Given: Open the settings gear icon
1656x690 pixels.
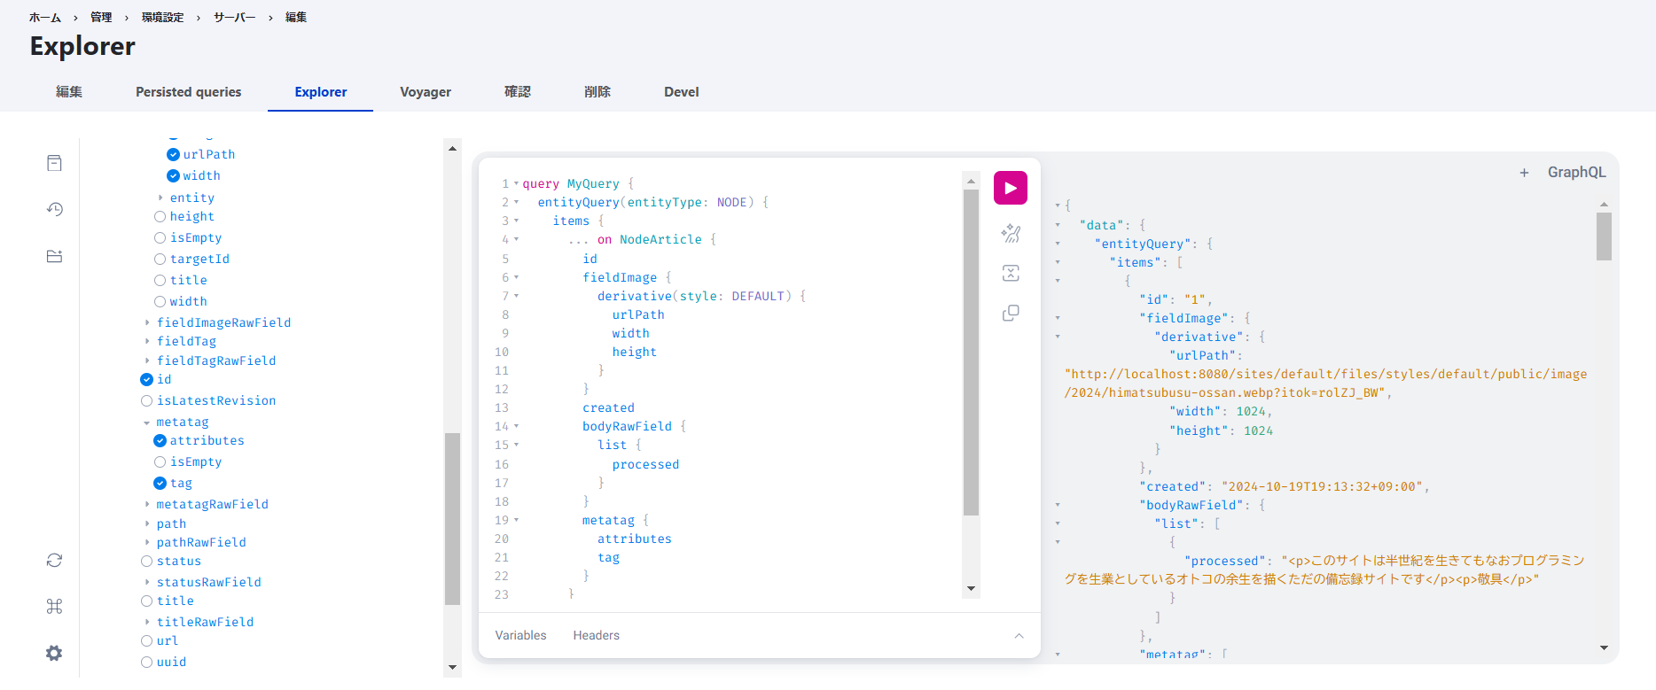Looking at the screenshot, I should (54, 653).
